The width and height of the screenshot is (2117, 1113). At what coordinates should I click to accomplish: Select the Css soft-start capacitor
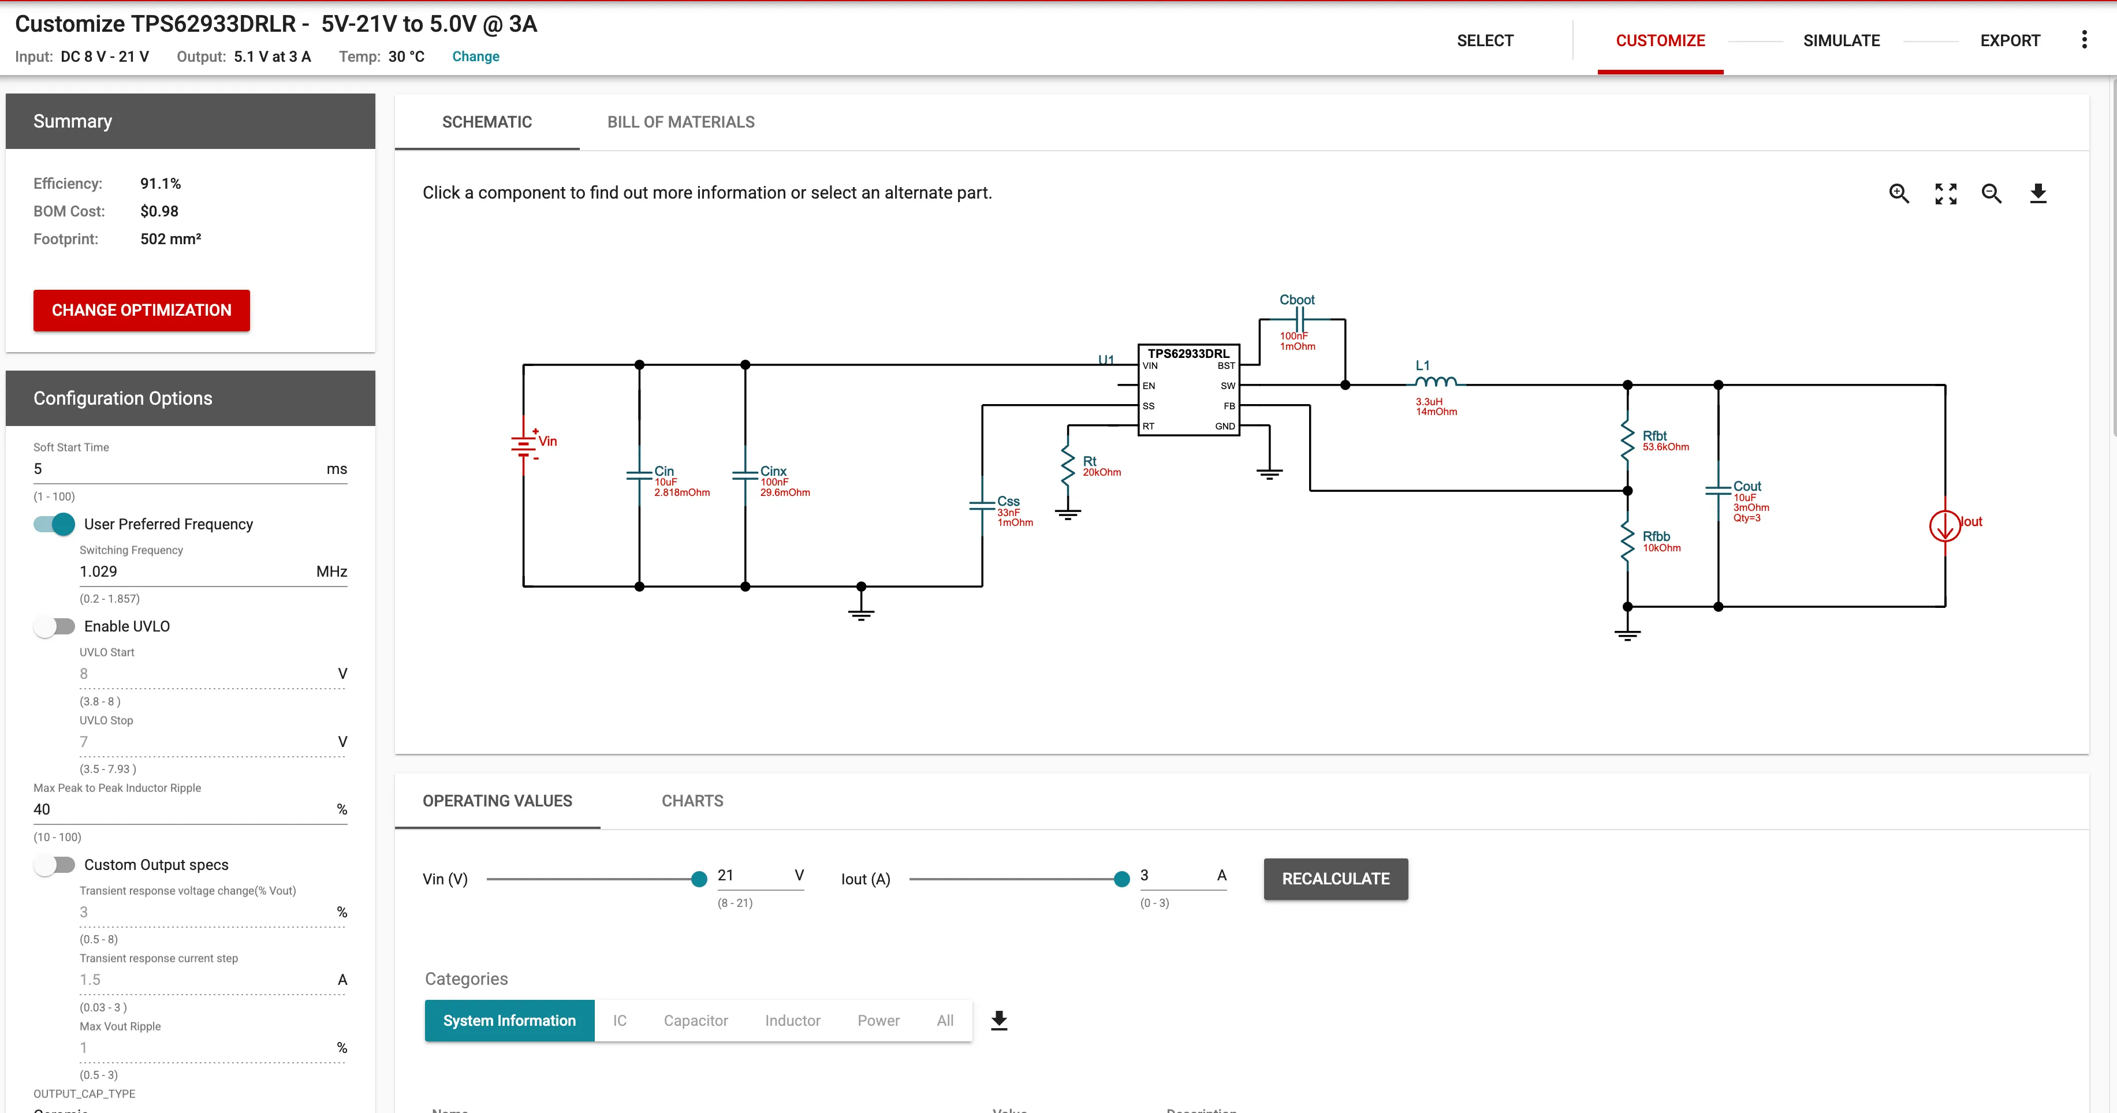pyautogui.click(x=982, y=506)
